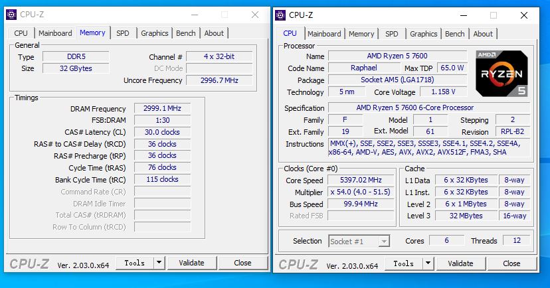The width and height of the screenshot is (550, 288).
Task: Click Validate in the right window
Action: tap(460, 263)
